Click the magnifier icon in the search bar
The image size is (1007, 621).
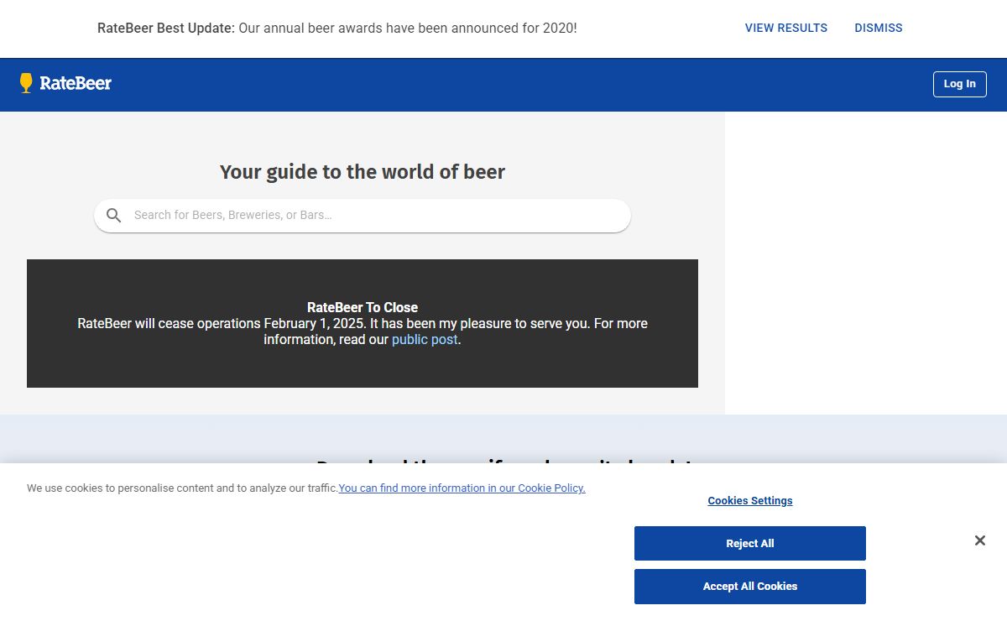pos(114,216)
